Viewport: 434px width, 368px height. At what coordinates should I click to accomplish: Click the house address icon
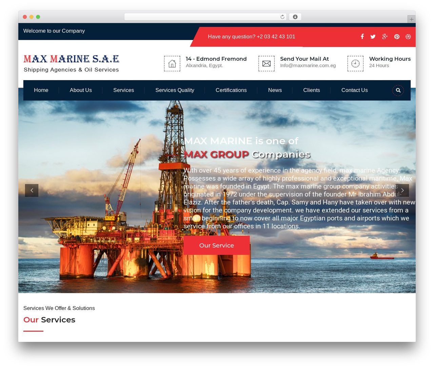[x=172, y=63]
